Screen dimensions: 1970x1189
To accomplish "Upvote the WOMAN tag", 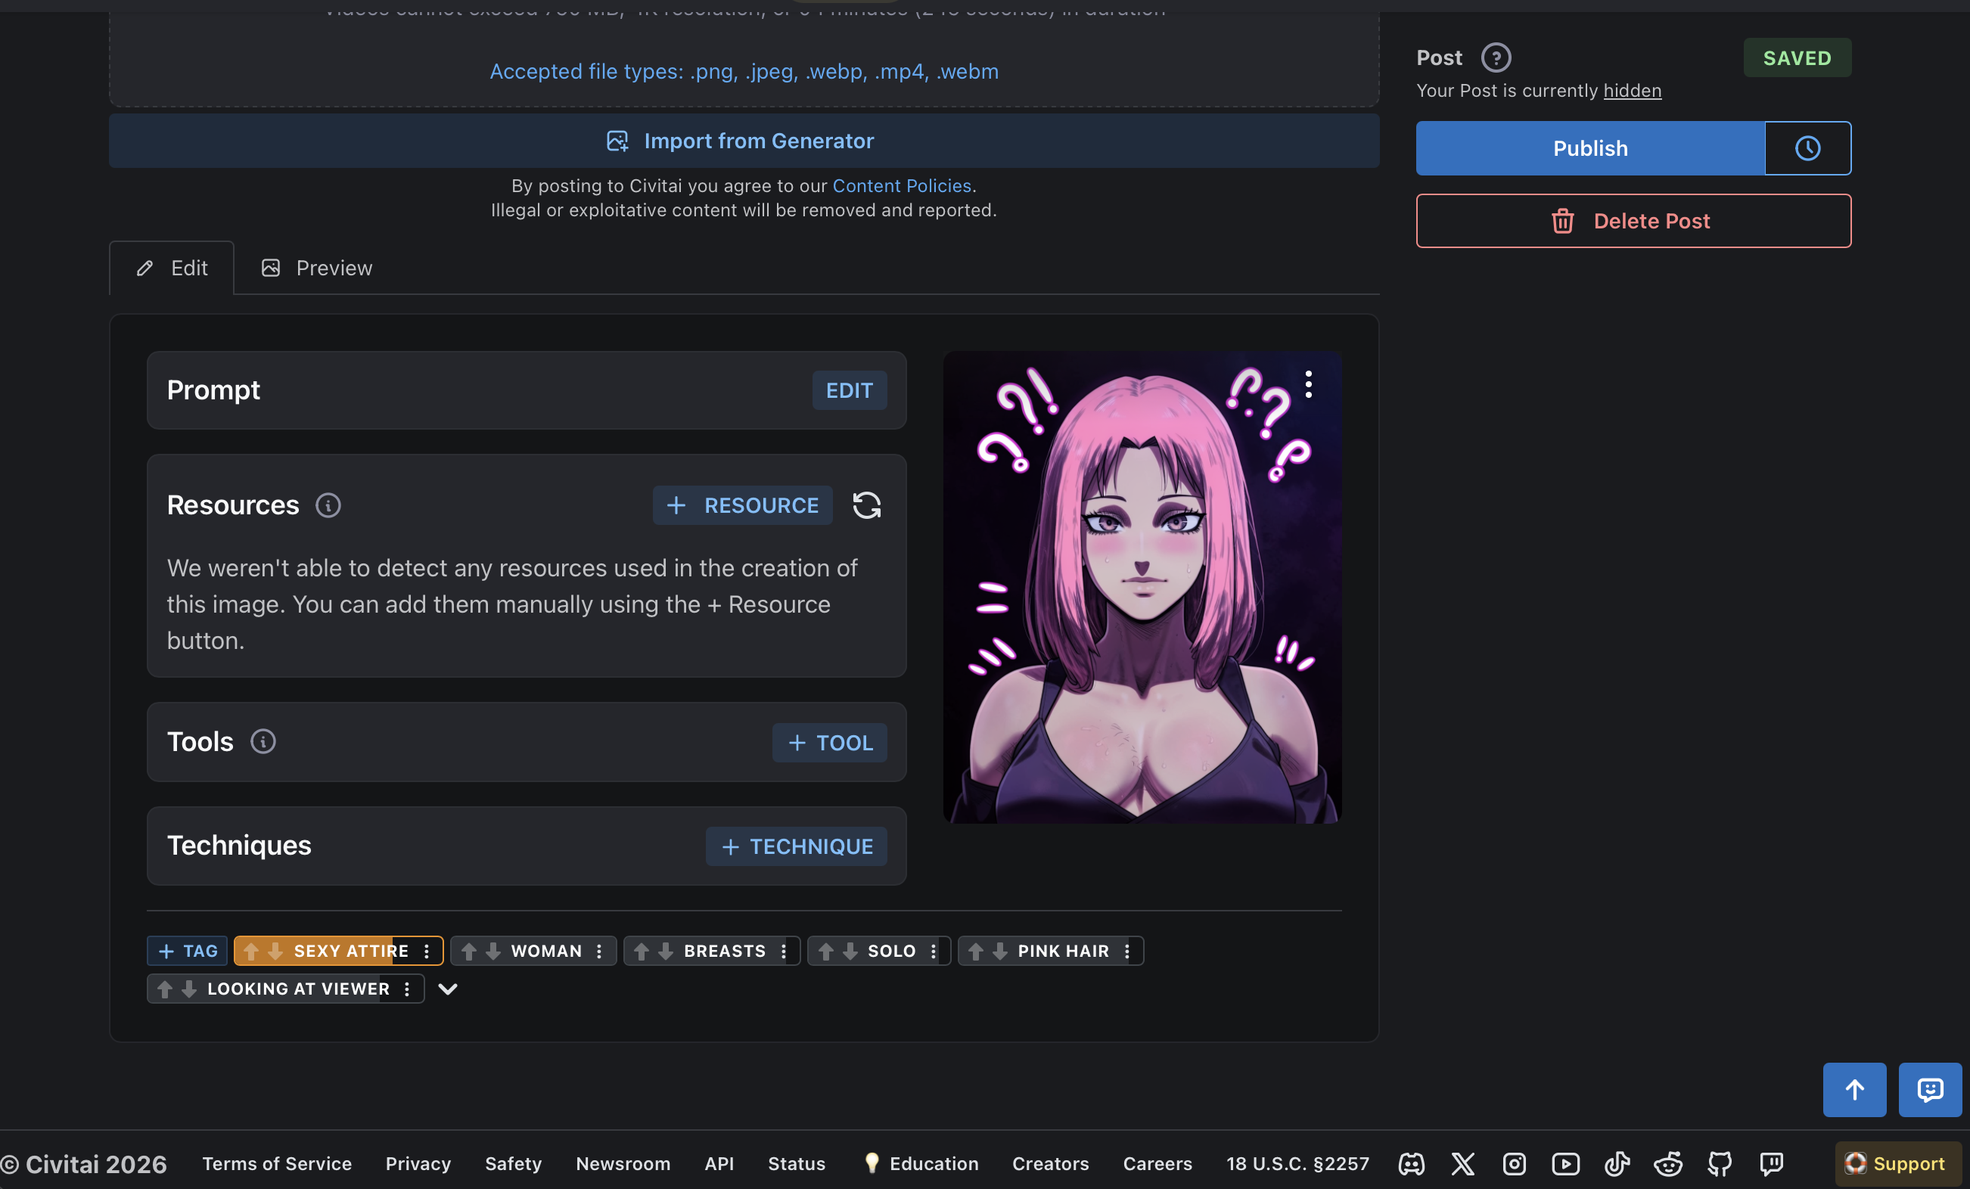I will 469,951.
